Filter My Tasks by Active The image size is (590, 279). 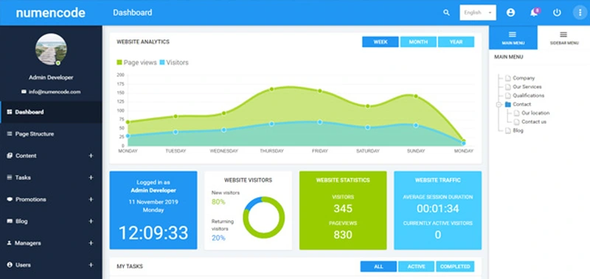(416, 266)
